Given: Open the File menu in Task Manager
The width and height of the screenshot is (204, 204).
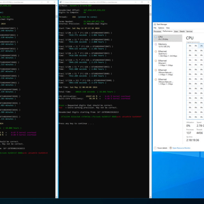Looking at the screenshot, I should 155,28.
